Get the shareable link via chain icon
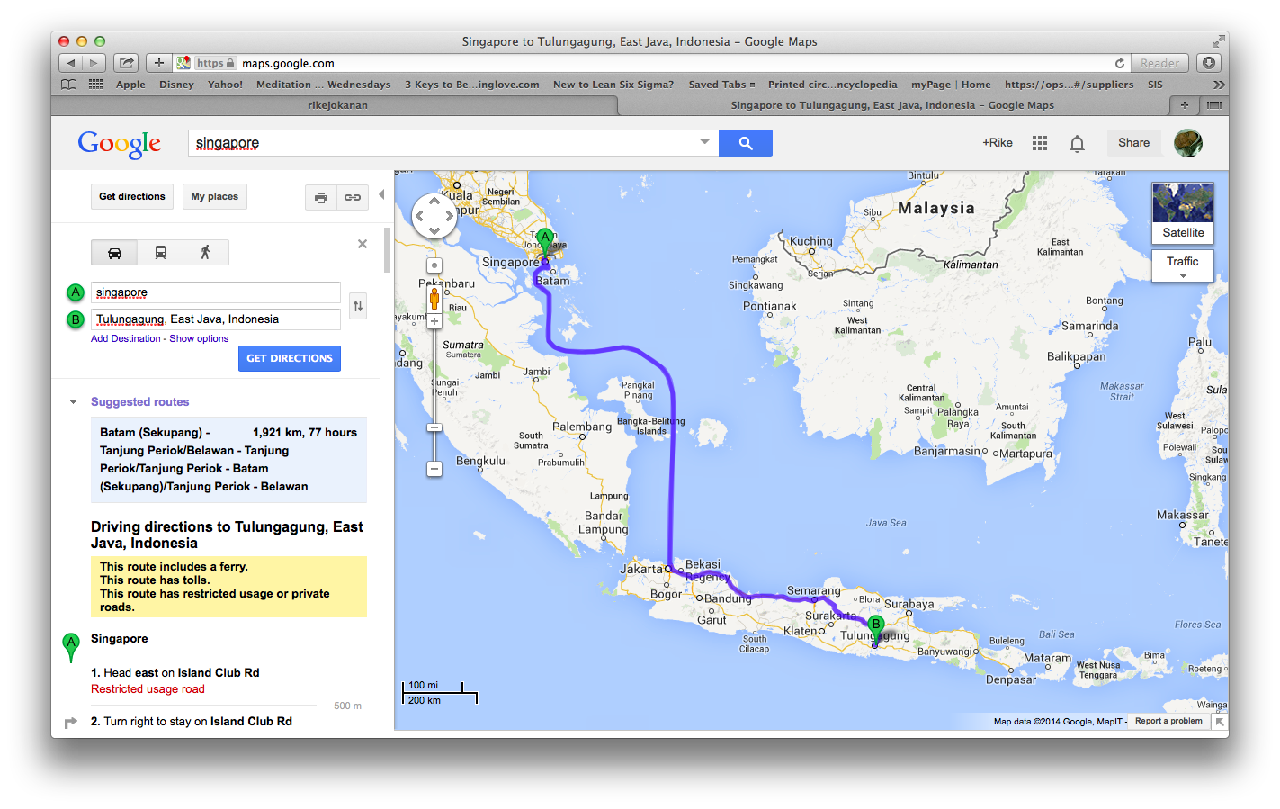Image resolution: width=1280 pixels, height=809 pixels. [353, 197]
